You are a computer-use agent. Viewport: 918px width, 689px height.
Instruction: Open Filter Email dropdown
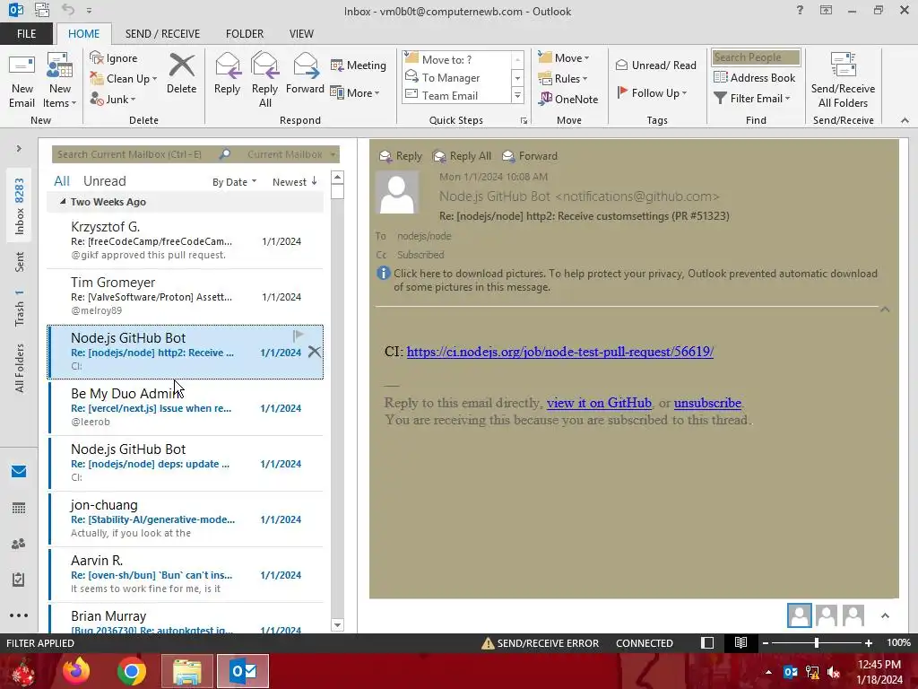(x=752, y=98)
